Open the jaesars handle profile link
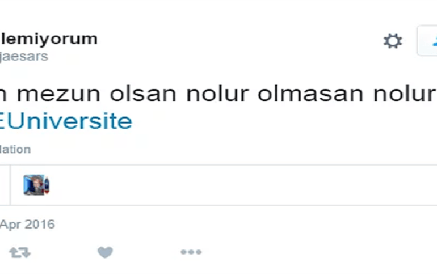 click(24, 57)
